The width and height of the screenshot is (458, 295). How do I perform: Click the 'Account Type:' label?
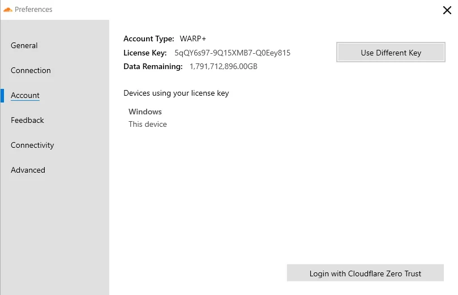pyautogui.click(x=149, y=39)
